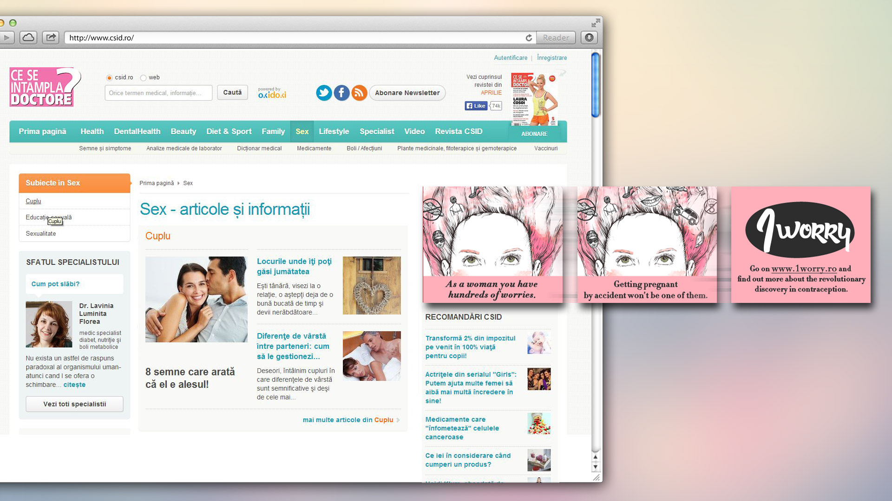Open the Cum pot slăbi? link
Viewport: 892px width, 501px height.
click(55, 284)
